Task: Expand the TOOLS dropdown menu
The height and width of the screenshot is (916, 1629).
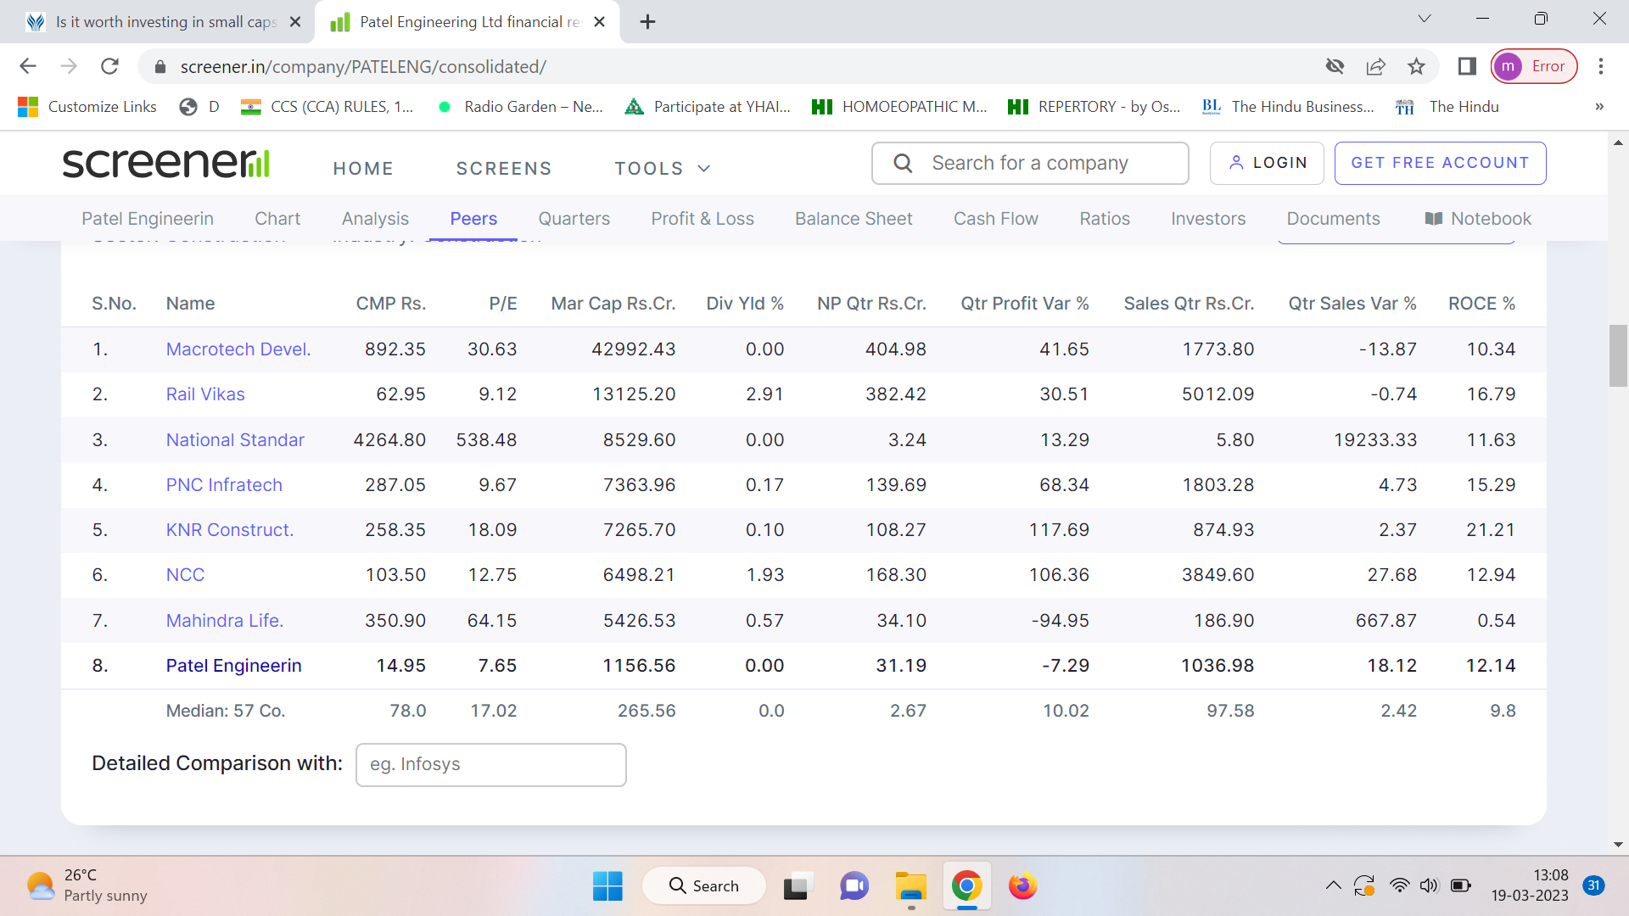Action: [663, 169]
